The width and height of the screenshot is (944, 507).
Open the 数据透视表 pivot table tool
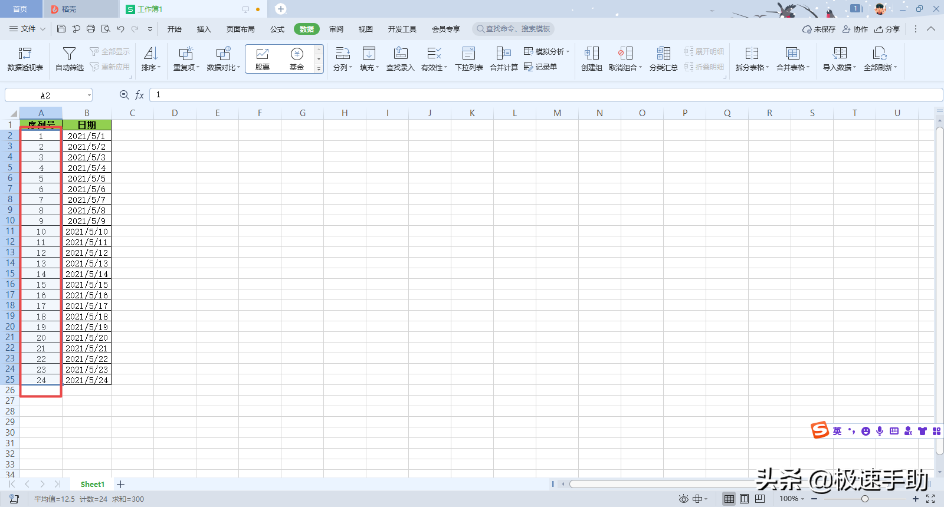[25, 60]
